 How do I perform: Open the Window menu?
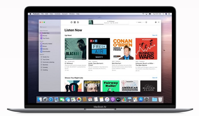click(72, 14)
